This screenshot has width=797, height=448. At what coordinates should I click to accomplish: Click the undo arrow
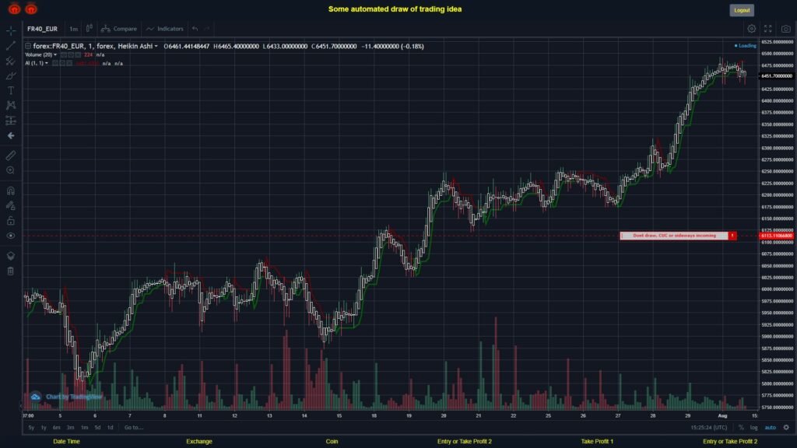pos(195,29)
